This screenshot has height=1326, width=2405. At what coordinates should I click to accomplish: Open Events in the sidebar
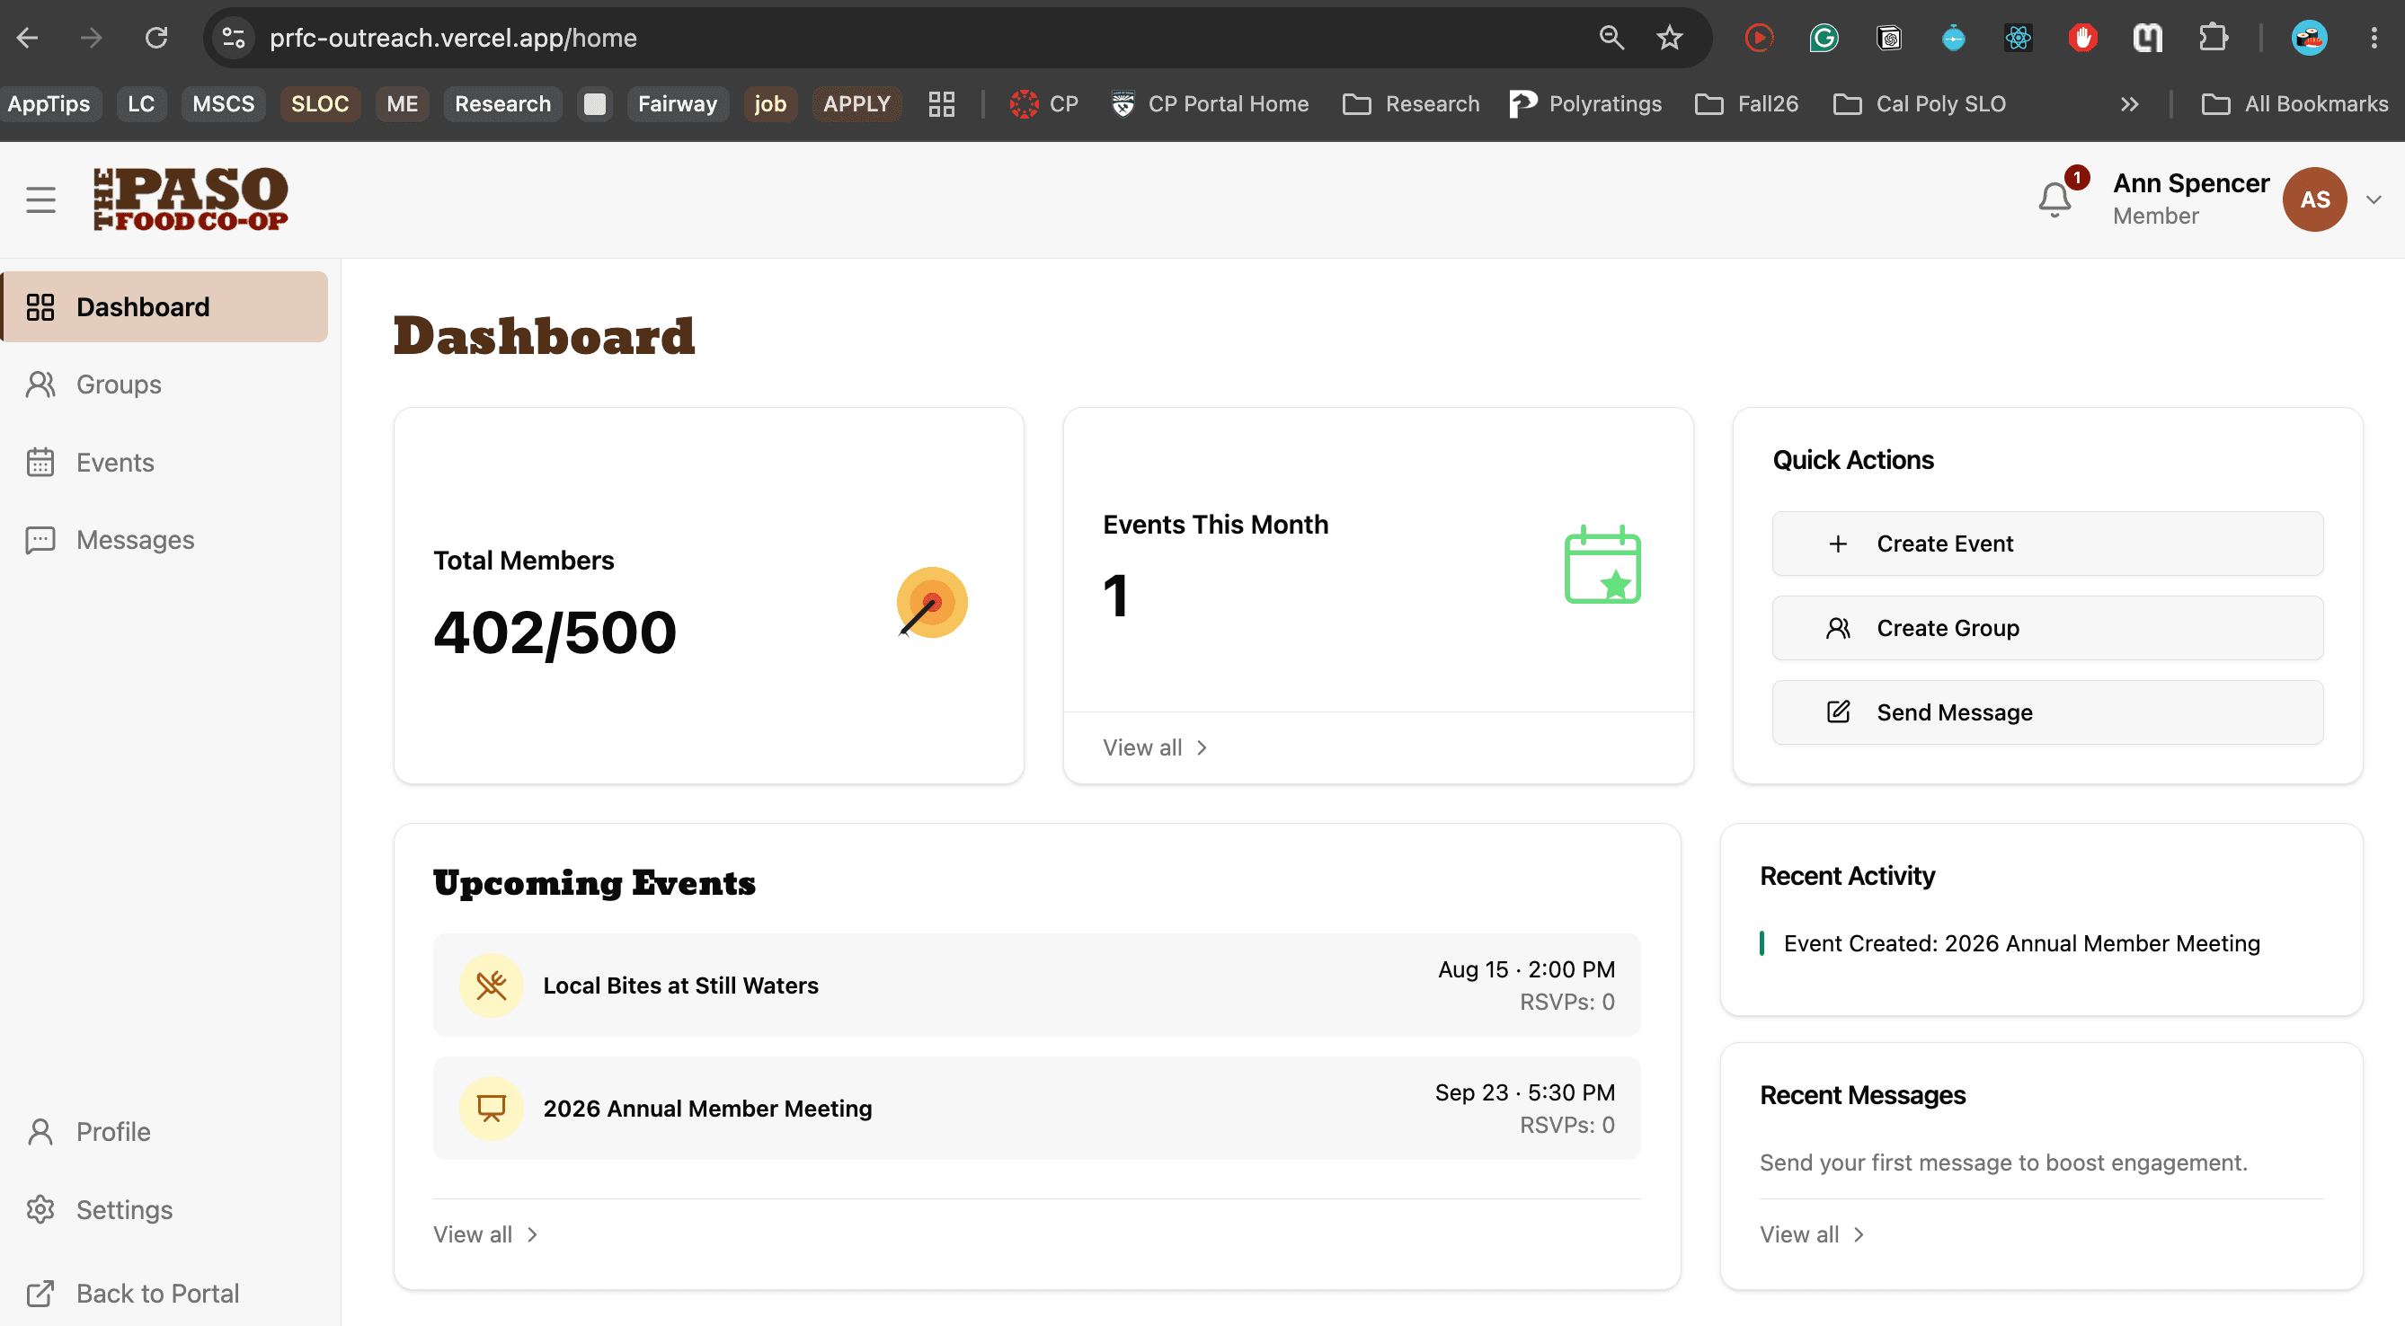(164, 463)
